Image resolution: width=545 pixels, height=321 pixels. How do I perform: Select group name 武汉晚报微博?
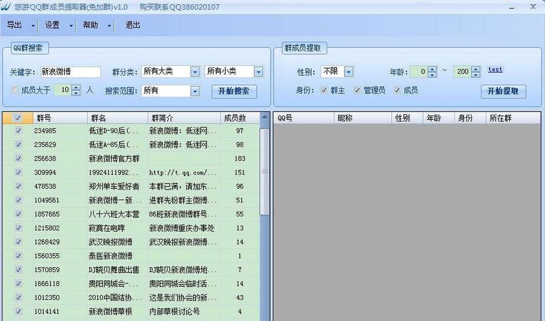[111, 242]
